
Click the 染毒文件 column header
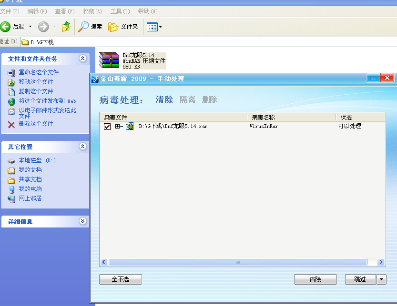tap(173, 118)
